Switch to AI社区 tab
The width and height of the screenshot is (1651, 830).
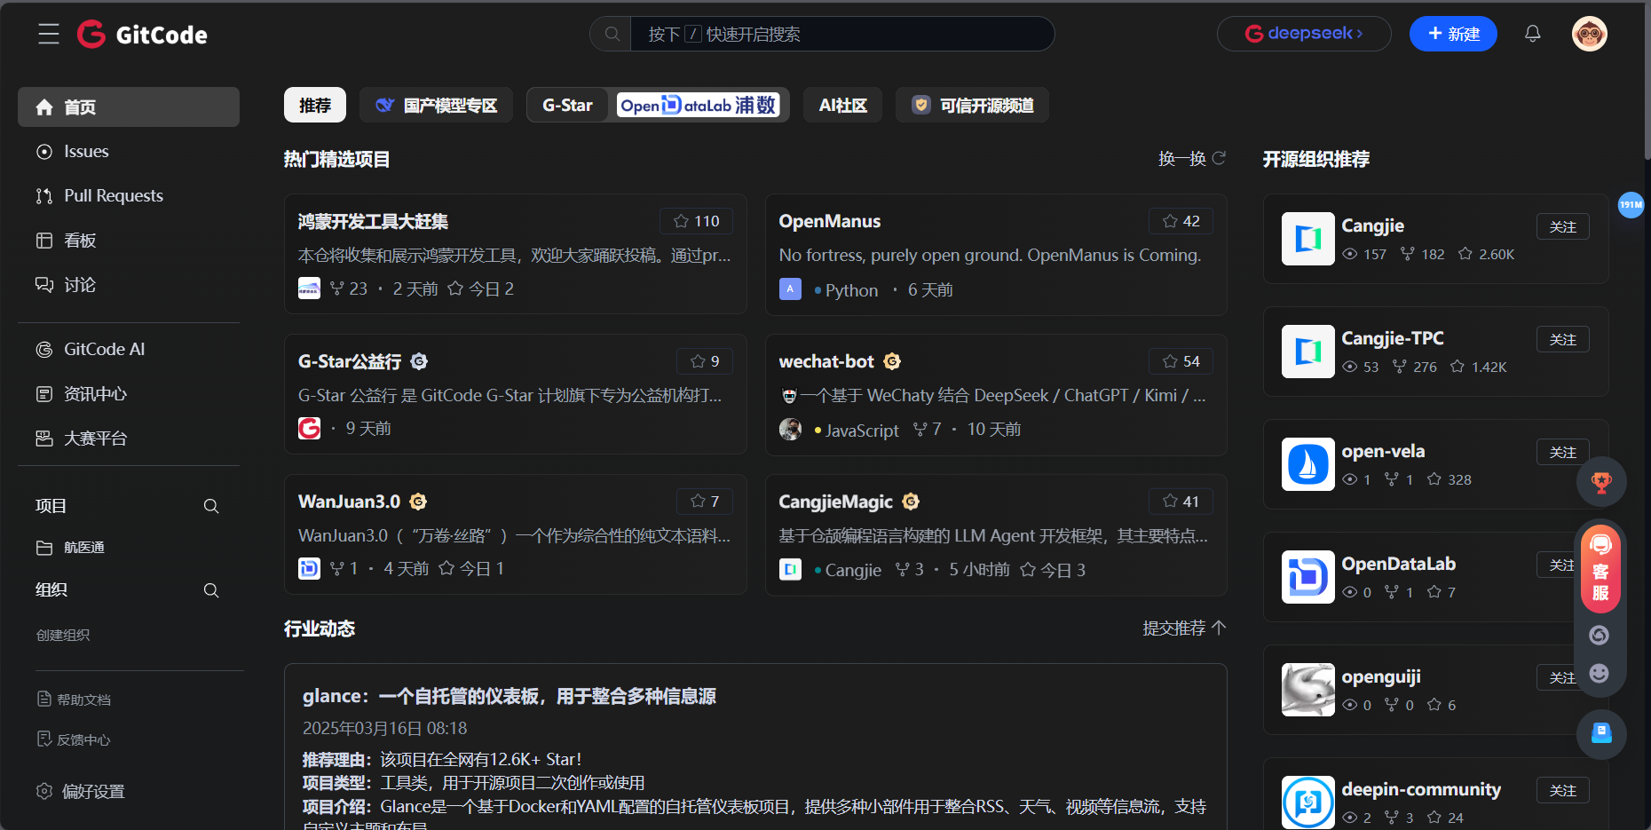point(842,105)
